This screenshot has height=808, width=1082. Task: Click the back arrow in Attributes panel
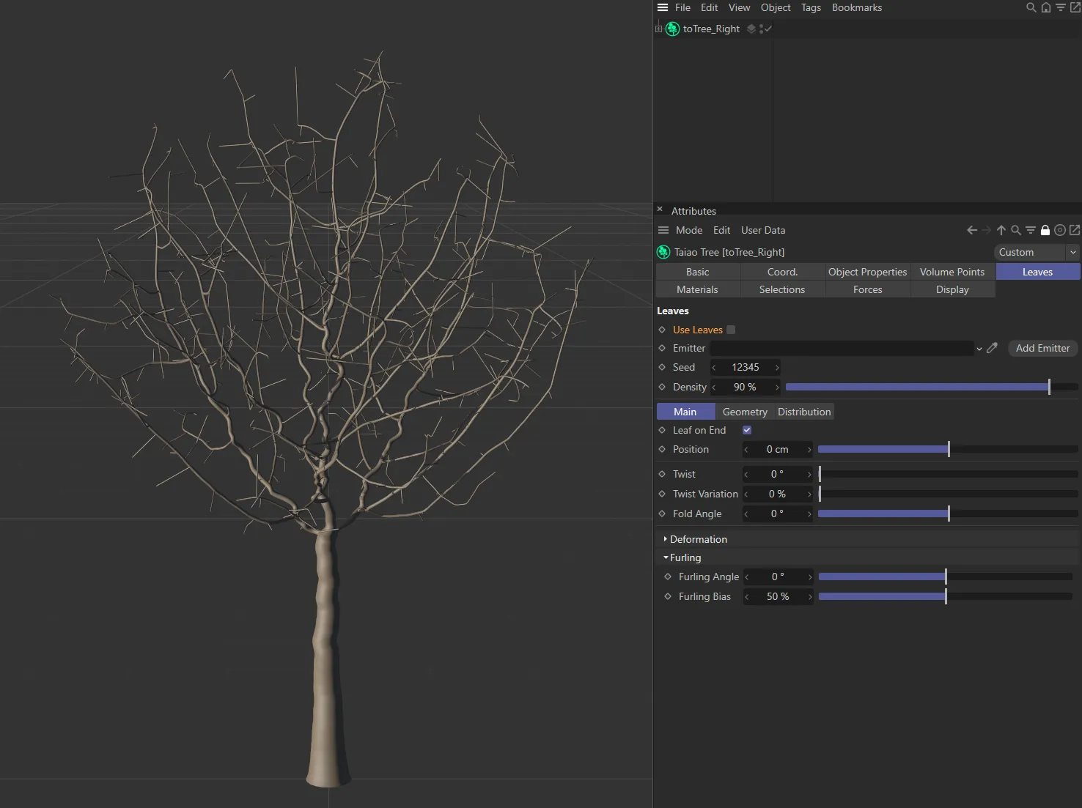coord(972,230)
